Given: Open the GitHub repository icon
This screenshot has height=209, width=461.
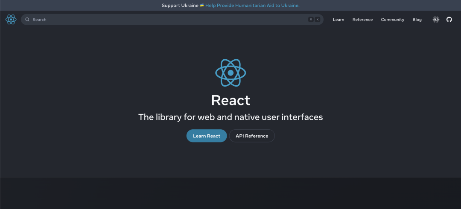Looking at the screenshot, I should (449, 19).
